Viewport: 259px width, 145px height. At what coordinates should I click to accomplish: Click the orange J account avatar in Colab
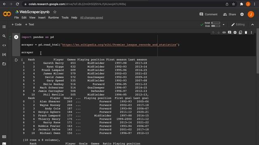pos(251,14)
